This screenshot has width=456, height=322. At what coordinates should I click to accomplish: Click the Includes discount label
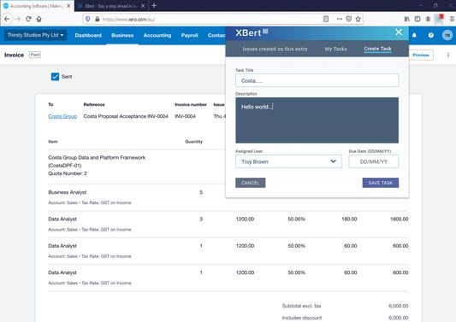pos(302,318)
